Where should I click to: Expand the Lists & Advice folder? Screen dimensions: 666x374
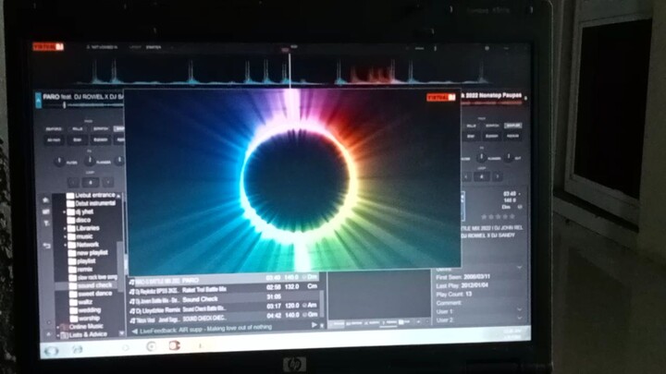coord(59,333)
